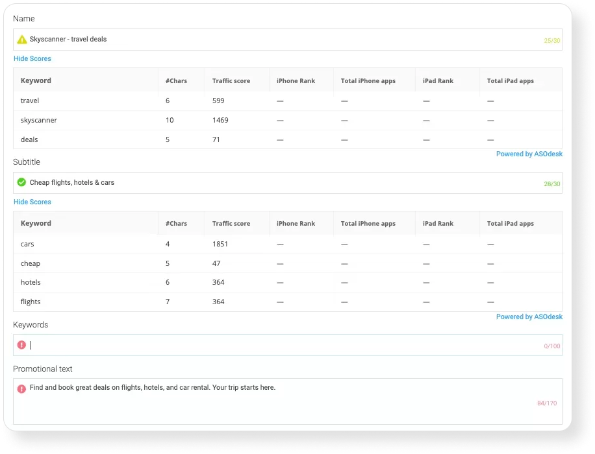
Task: Click traffic score 1469 for skyscanner
Action: pyautogui.click(x=220, y=120)
